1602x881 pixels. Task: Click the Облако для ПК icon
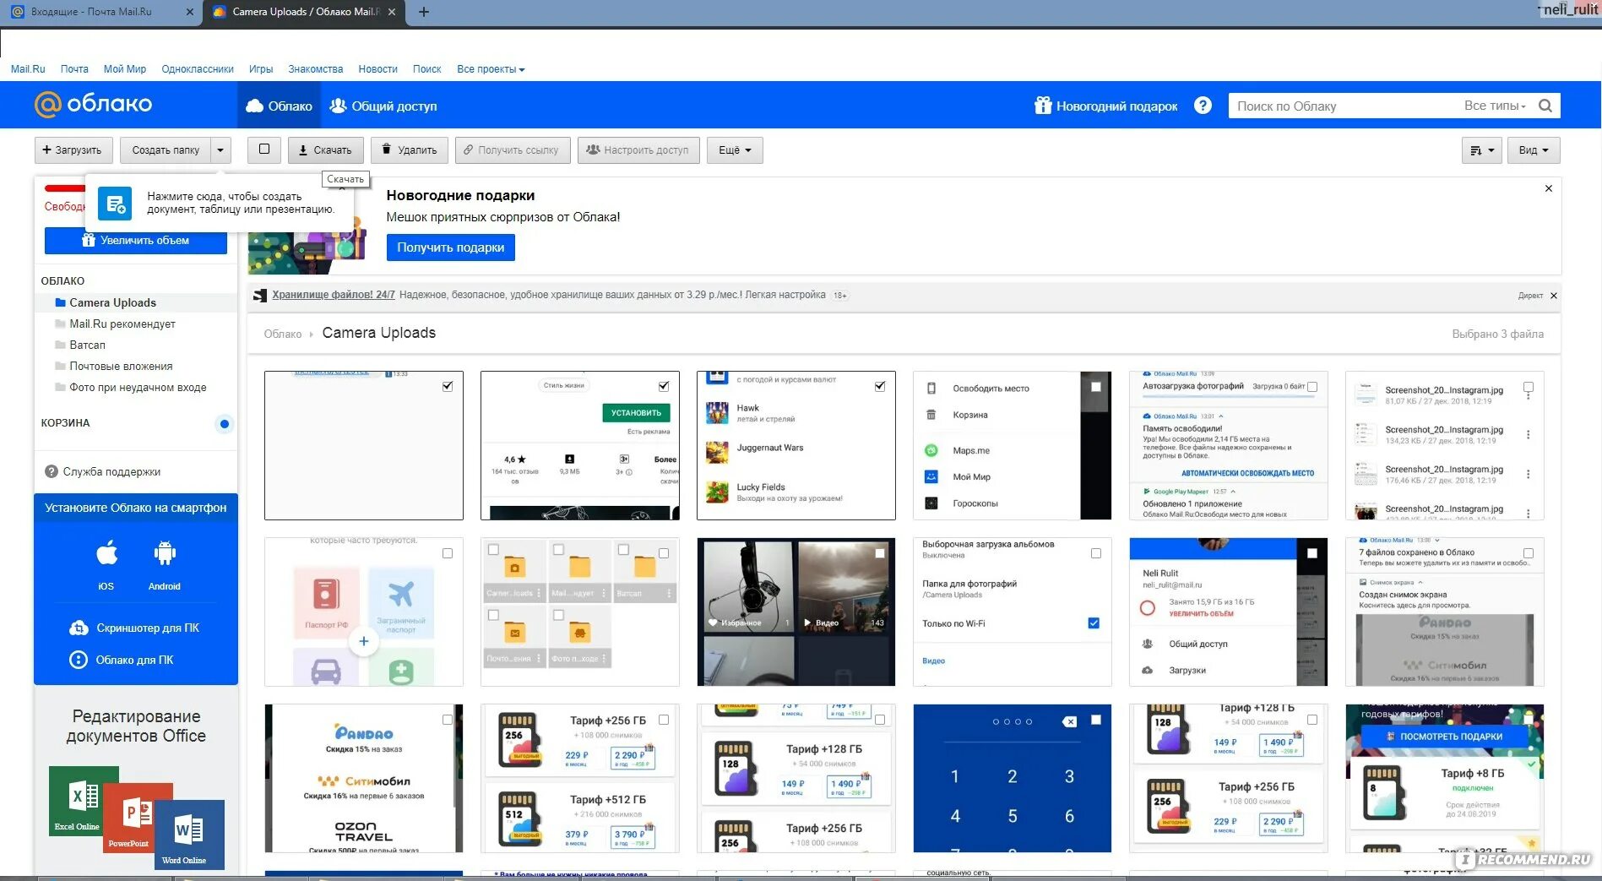(x=79, y=660)
